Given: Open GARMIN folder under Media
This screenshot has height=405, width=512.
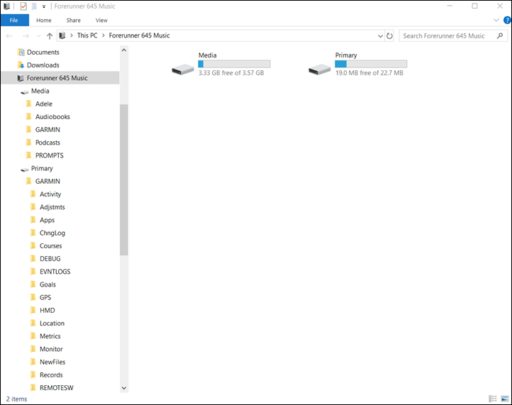Looking at the screenshot, I should (x=48, y=130).
